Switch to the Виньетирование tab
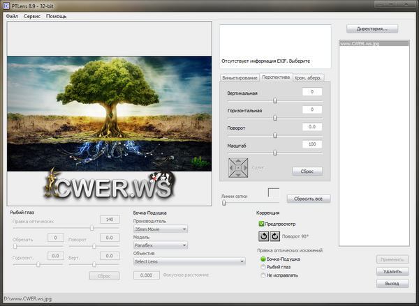 tap(240, 77)
